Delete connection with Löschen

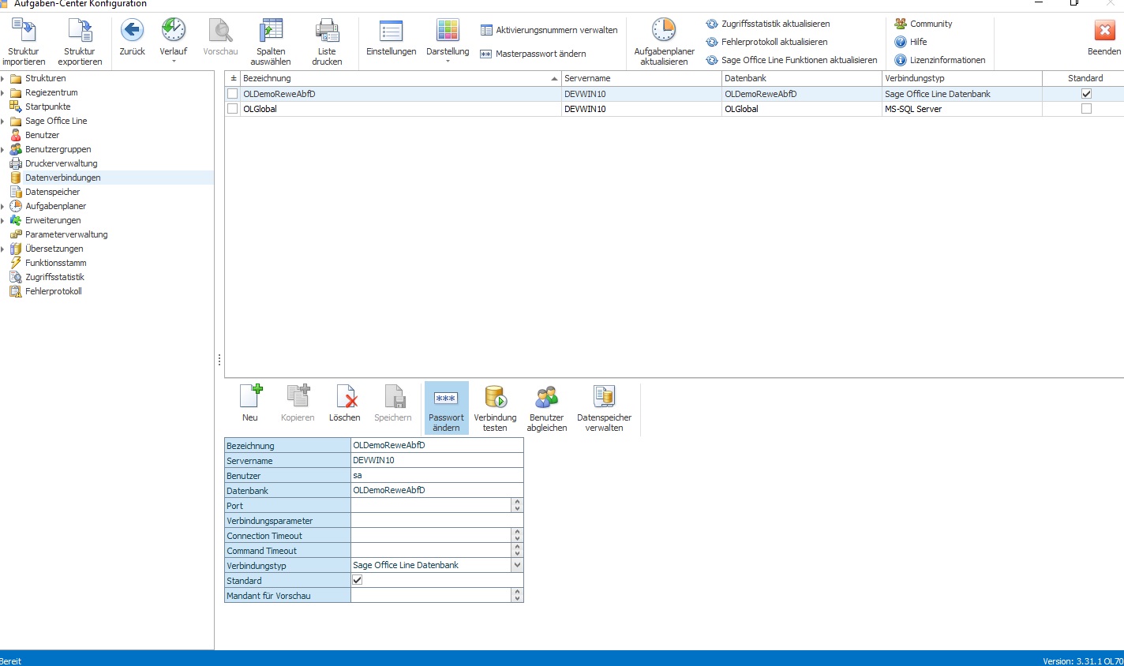click(345, 403)
